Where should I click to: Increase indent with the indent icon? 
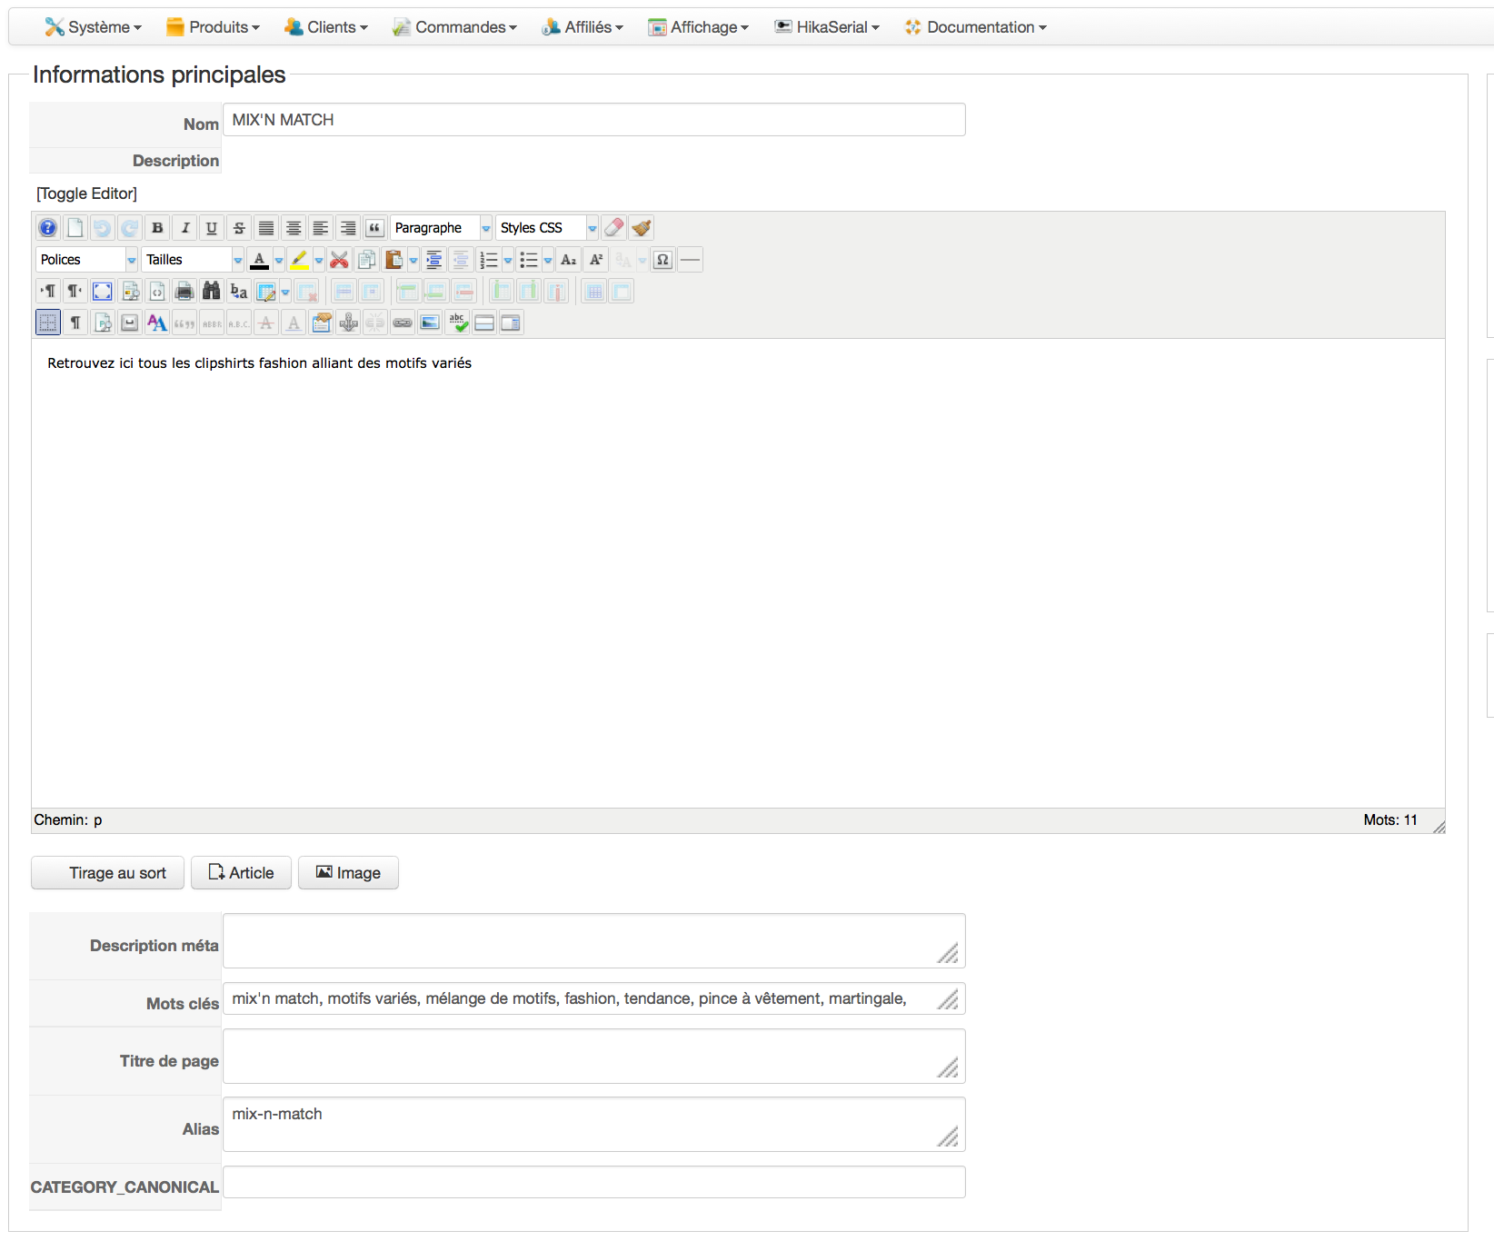[x=433, y=260]
